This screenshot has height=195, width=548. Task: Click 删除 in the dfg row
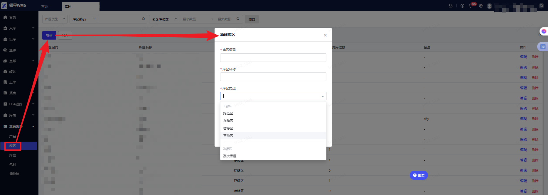(x=535, y=119)
